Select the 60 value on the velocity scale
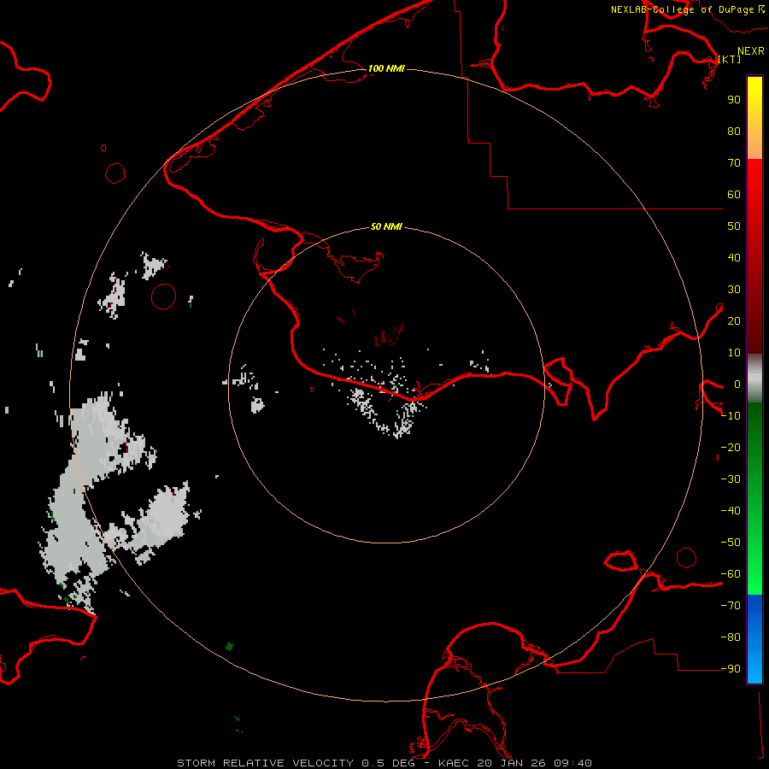Image resolution: width=769 pixels, height=769 pixels. tap(734, 195)
